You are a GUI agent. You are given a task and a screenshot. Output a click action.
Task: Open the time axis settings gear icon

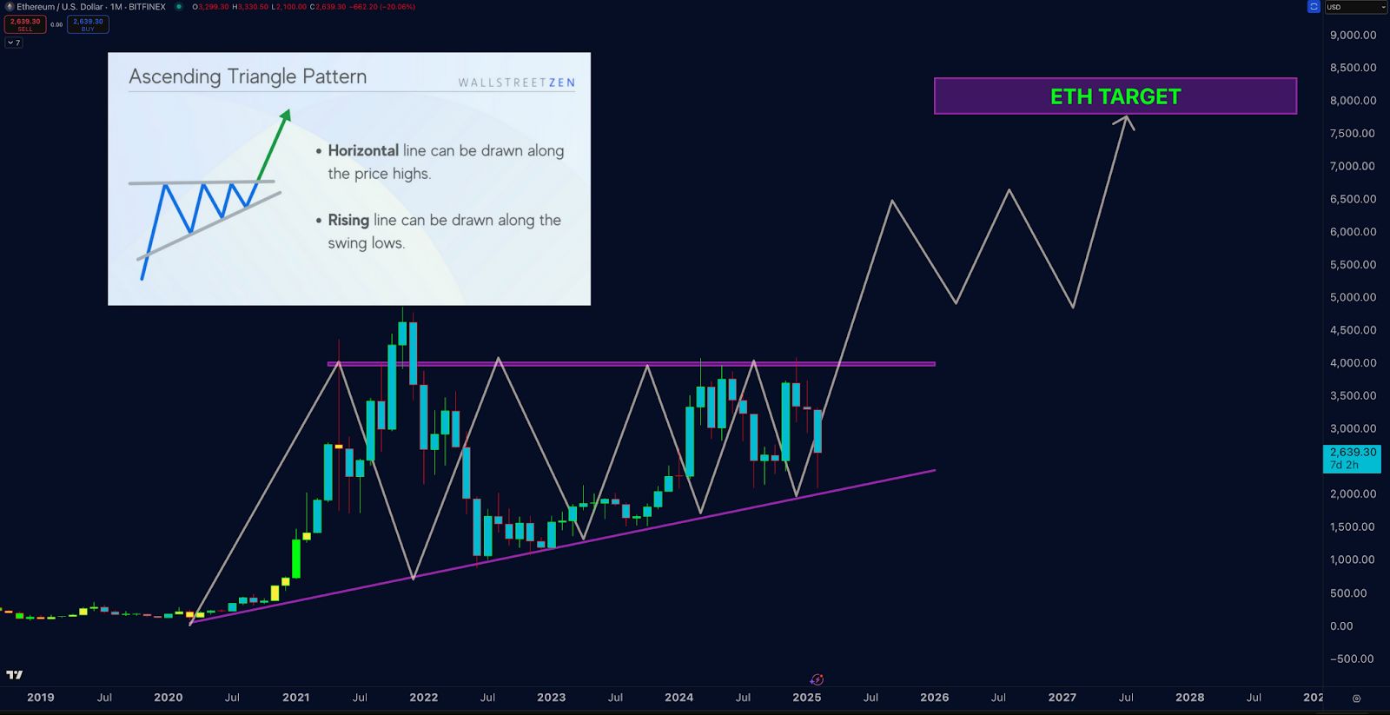(x=1357, y=698)
